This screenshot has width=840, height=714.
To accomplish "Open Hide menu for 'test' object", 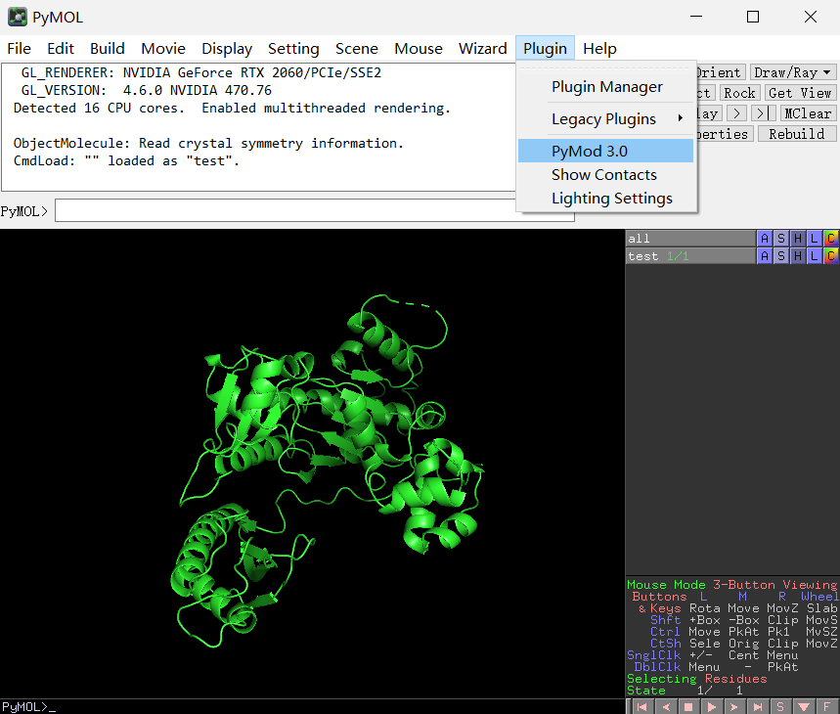I will pyautogui.click(x=798, y=256).
